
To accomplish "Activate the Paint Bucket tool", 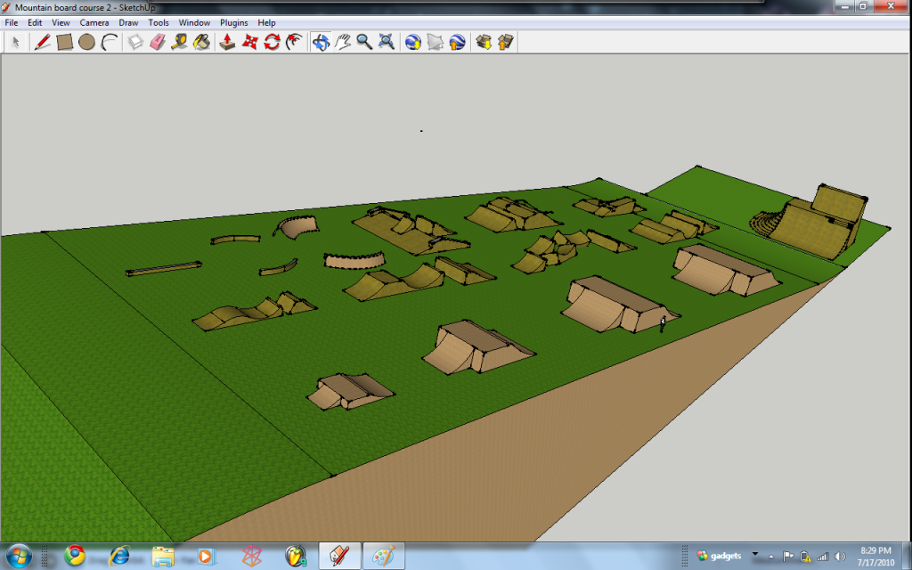I will tap(202, 42).
